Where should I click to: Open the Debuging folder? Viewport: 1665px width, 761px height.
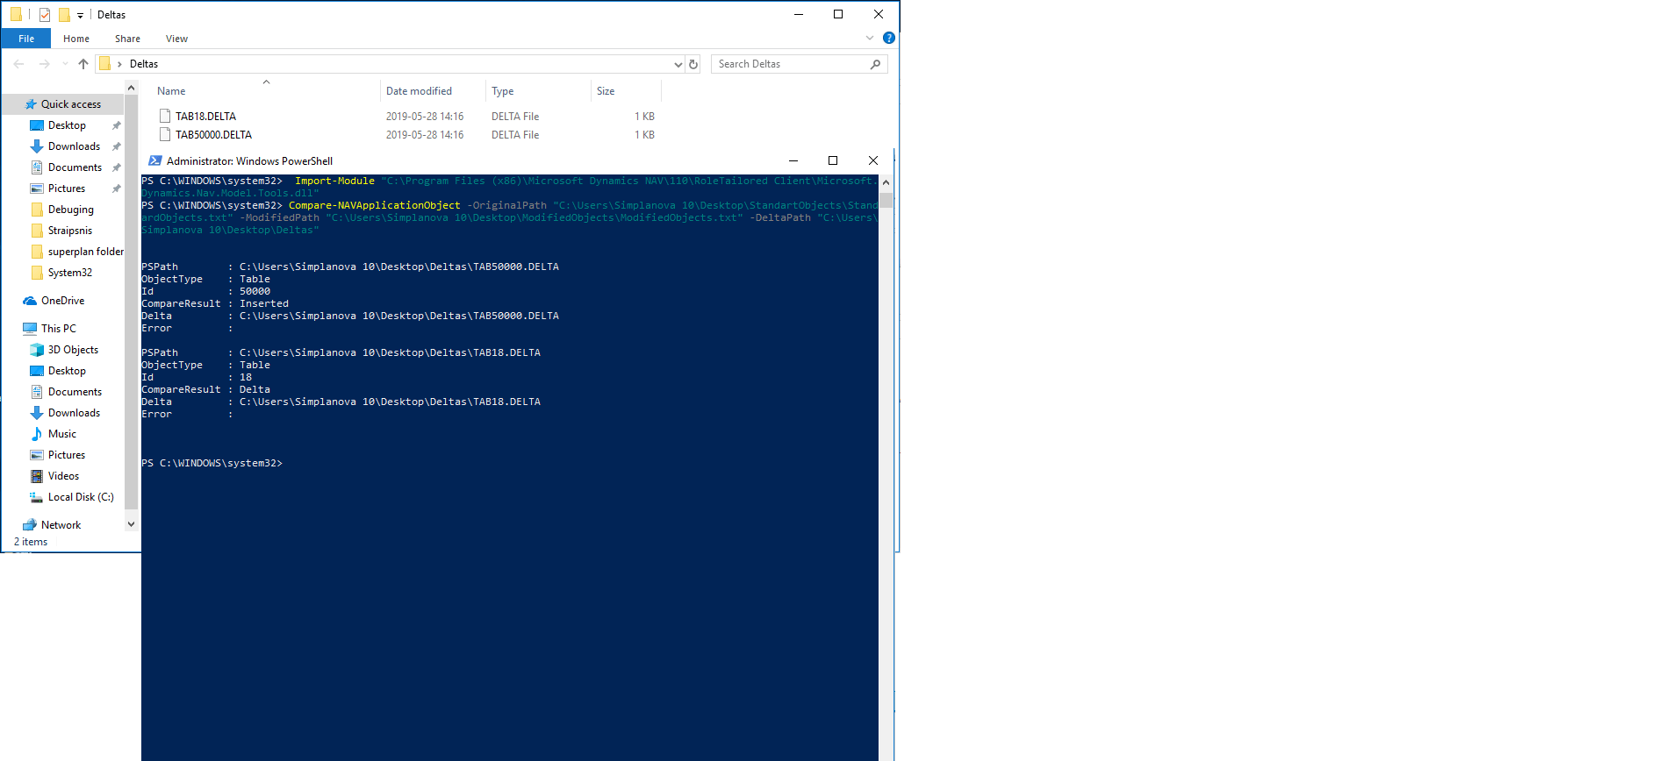point(70,210)
